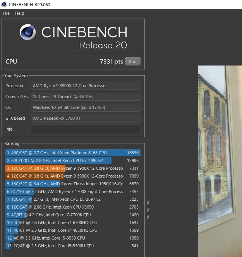
Task: Click the Cinebench sphere logo
Action: [x=27, y=32]
